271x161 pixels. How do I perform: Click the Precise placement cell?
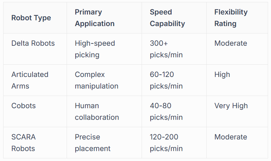click(x=93, y=143)
